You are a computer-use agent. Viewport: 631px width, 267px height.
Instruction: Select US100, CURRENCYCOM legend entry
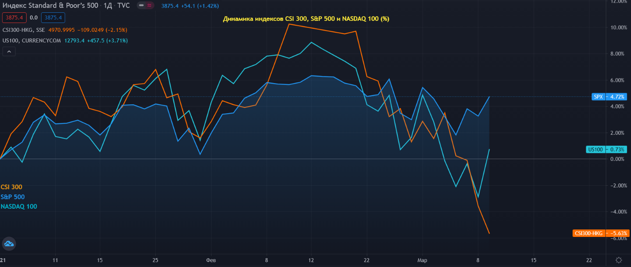click(27, 41)
